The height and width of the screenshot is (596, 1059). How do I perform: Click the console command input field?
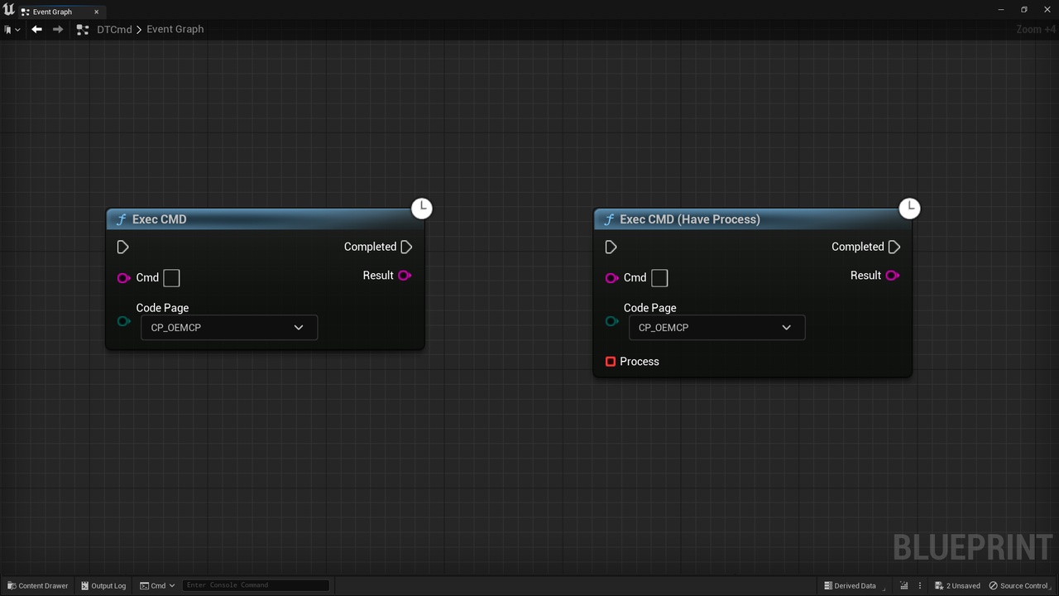pos(256,585)
